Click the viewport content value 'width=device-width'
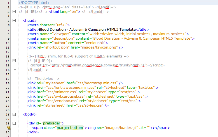The width and height of the screenshot is (218, 137). click(107, 34)
